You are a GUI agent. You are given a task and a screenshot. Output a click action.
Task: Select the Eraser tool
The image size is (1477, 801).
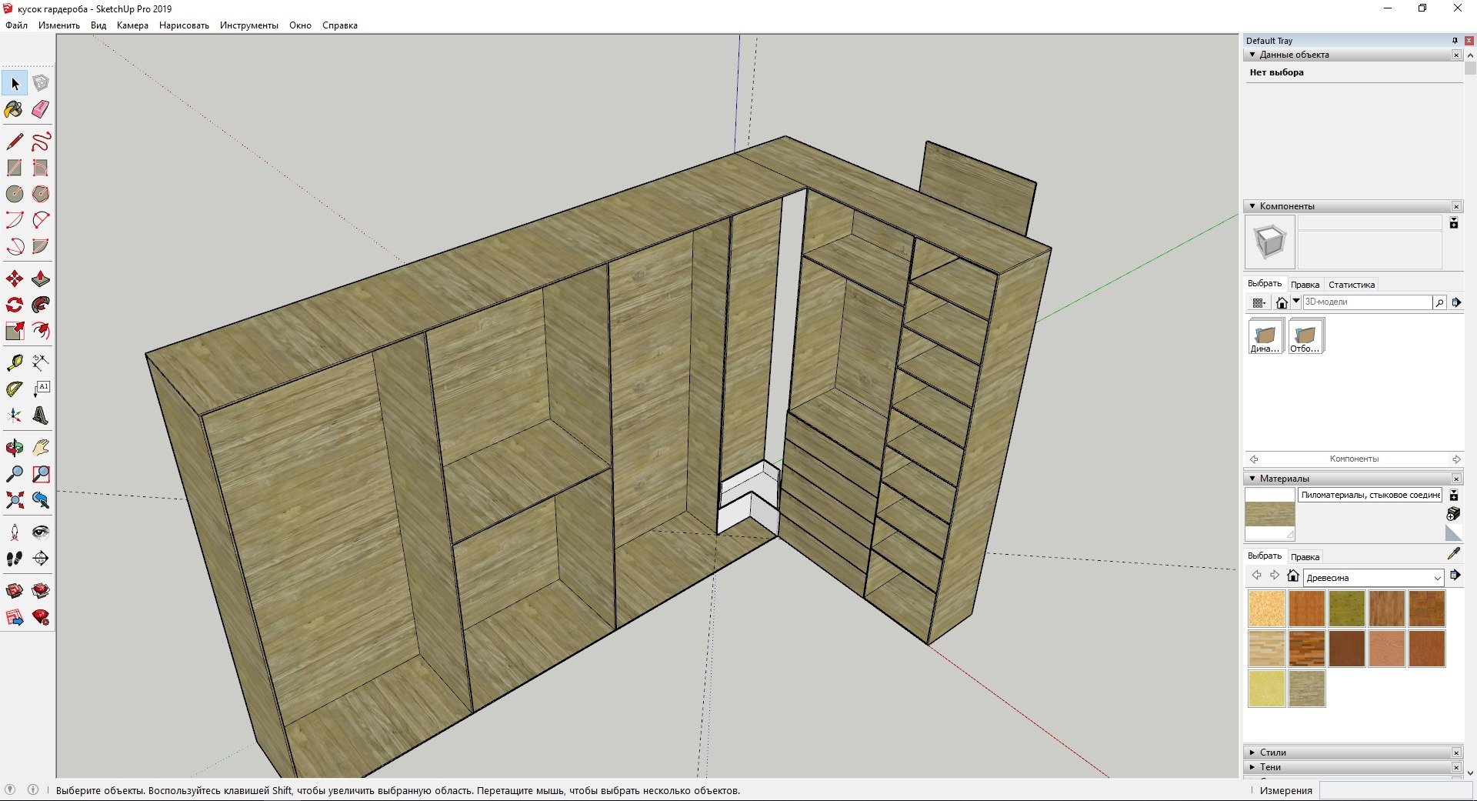click(41, 109)
